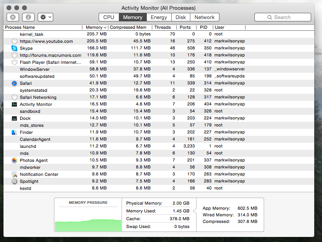Click the Quit Process toolbar button

pyautogui.click(x=13, y=17)
